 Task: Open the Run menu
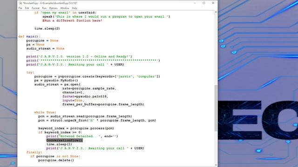tap(44, 8)
